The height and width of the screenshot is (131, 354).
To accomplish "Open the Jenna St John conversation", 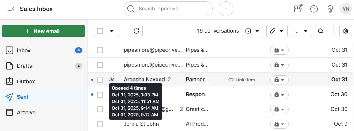I will (141, 124).
